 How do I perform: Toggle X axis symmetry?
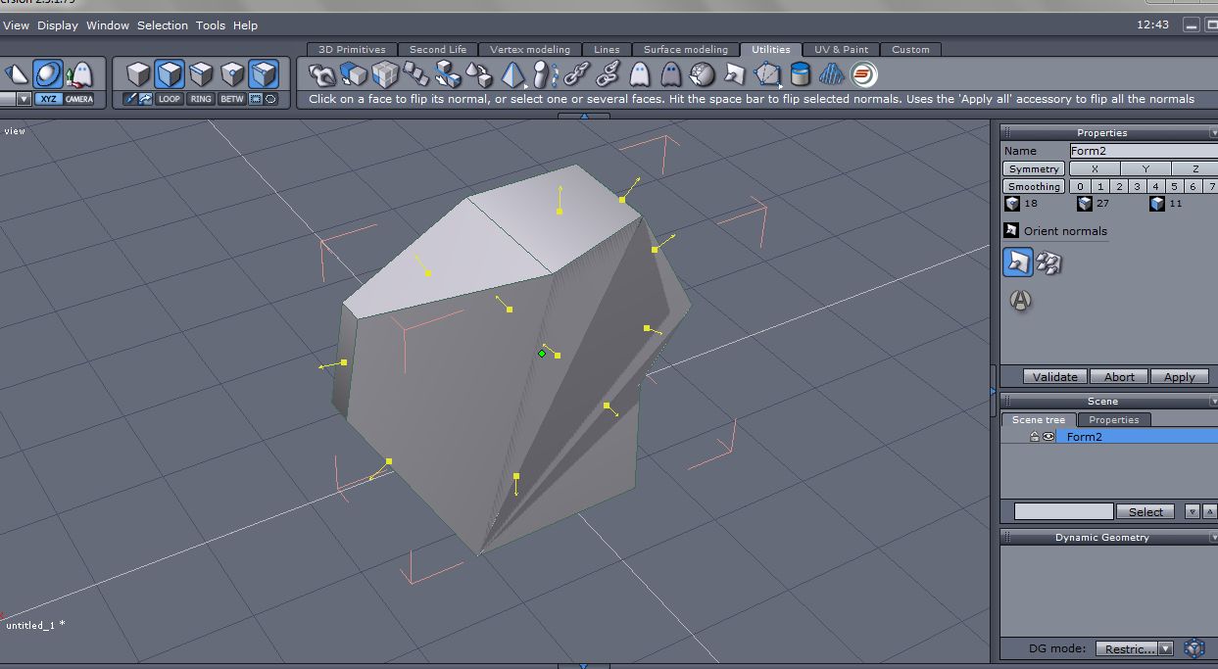(x=1095, y=168)
